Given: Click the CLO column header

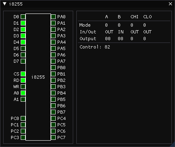Looking at the screenshot, I should (148, 17).
